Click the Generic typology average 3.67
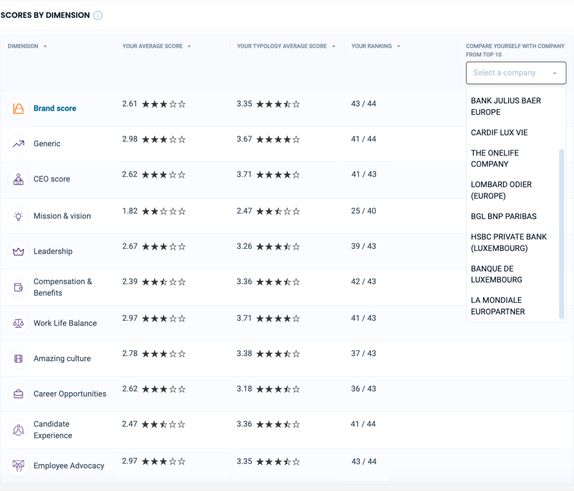 coord(244,139)
